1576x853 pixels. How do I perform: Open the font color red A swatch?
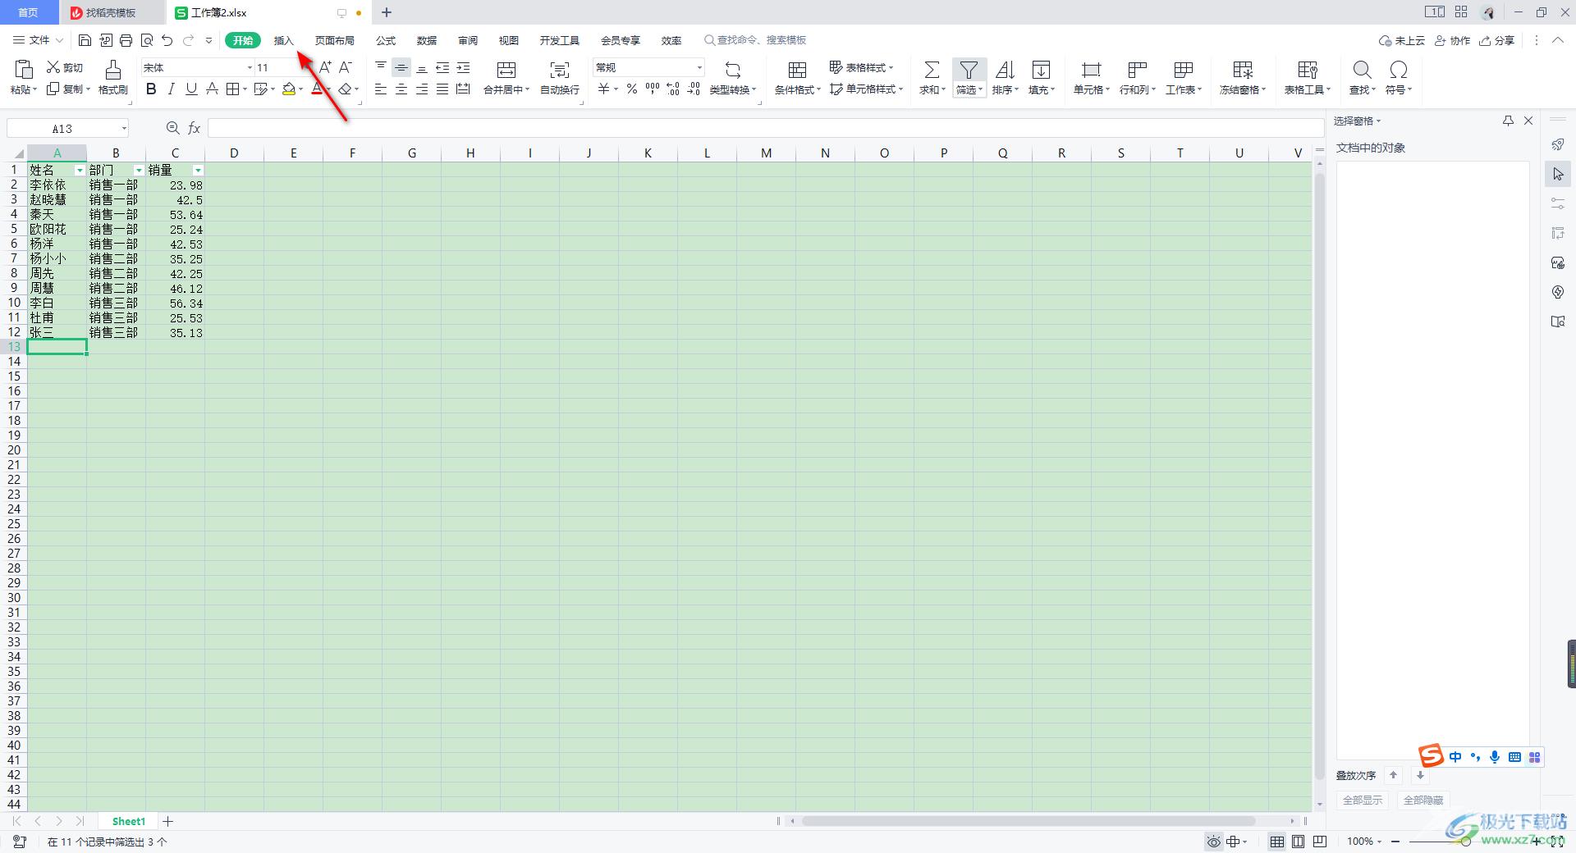click(318, 89)
